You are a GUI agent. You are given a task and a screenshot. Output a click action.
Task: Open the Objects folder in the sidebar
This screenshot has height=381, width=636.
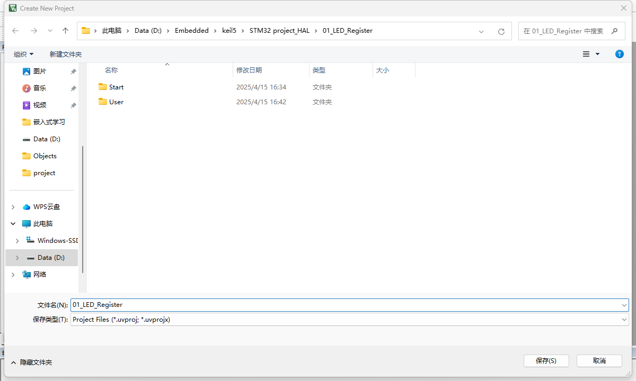click(40, 156)
